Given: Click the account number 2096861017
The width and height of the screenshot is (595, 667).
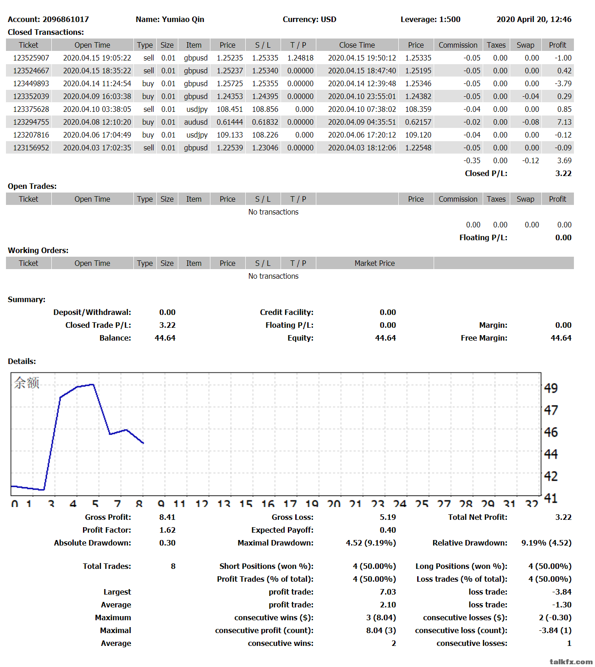Looking at the screenshot, I should click(x=66, y=19).
